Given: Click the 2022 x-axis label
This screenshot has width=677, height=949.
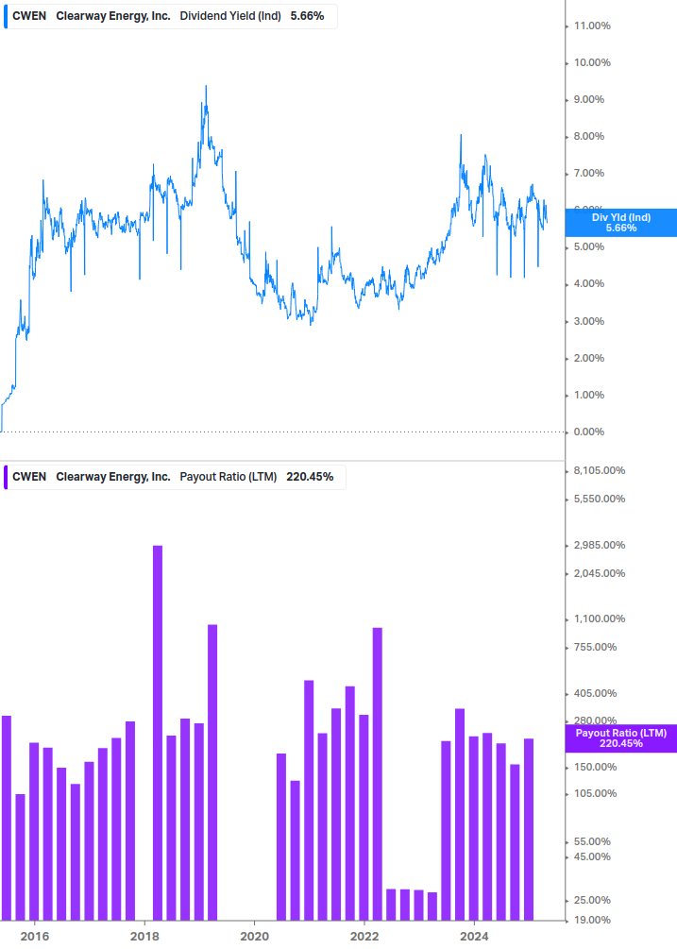Looking at the screenshot, I should (x=364, y=937).
